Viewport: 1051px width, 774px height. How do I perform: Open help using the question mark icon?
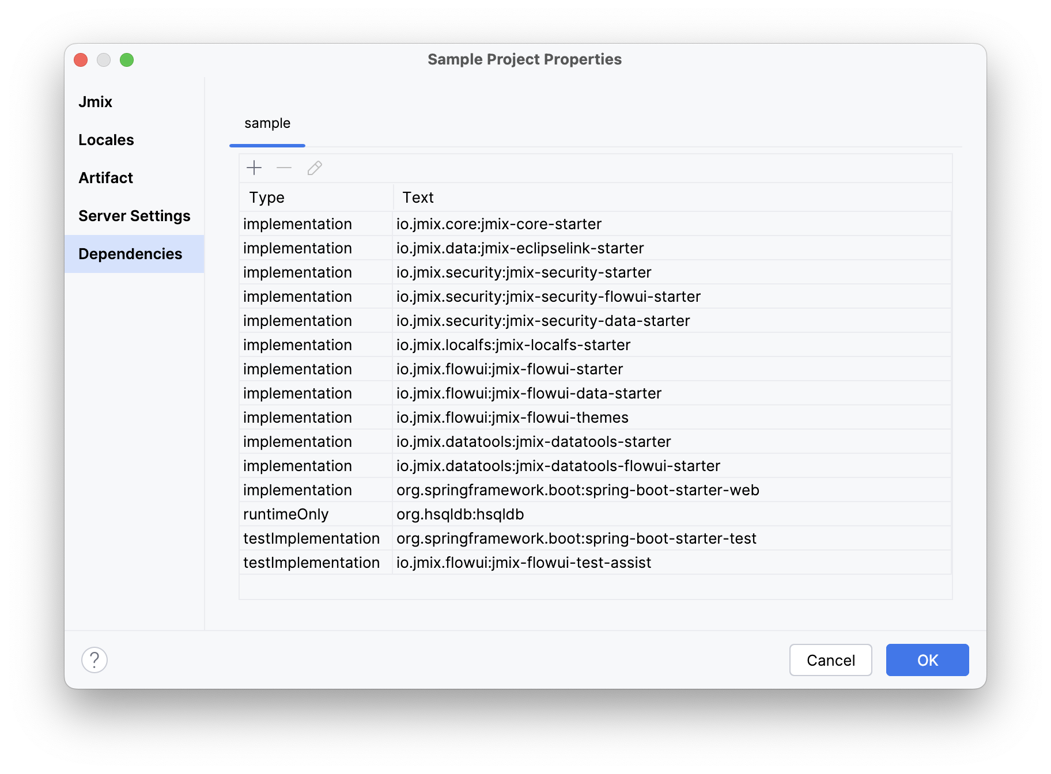click(94, 660)
